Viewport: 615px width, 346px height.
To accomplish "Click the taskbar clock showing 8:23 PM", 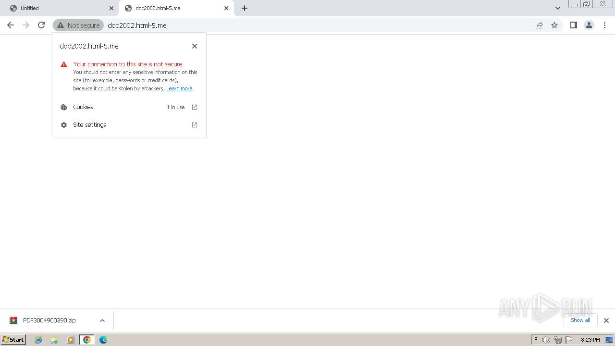I will coord(590,340).
